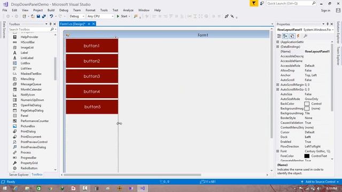Select ListBox control in Toolbox
This screenshot has width=342, height=192.
click(x=25, y=63)
